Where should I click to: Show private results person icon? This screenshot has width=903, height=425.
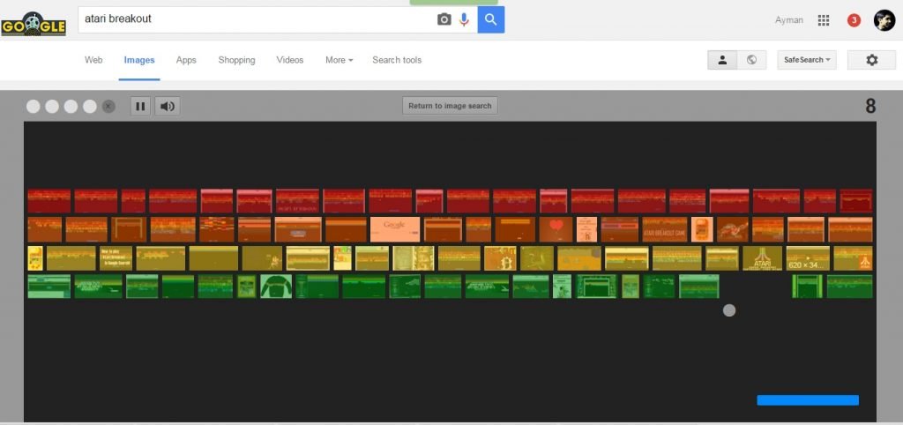pyautogui.click(x=722, y=60)
